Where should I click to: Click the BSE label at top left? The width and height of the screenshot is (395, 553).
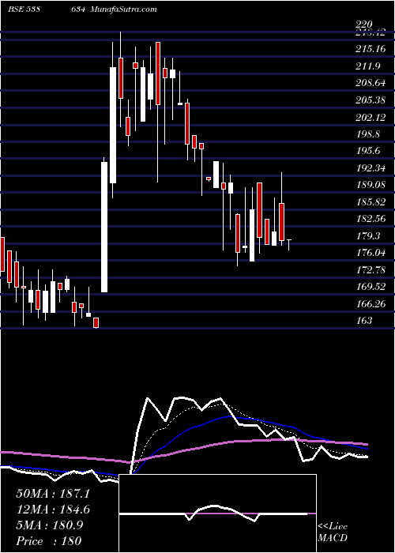17,9
